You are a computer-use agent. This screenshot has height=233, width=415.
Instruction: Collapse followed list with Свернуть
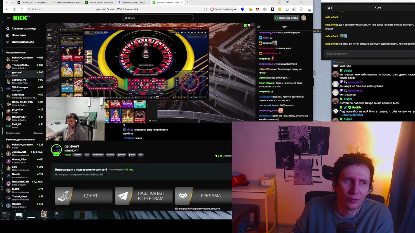click(x=38, y=133)
